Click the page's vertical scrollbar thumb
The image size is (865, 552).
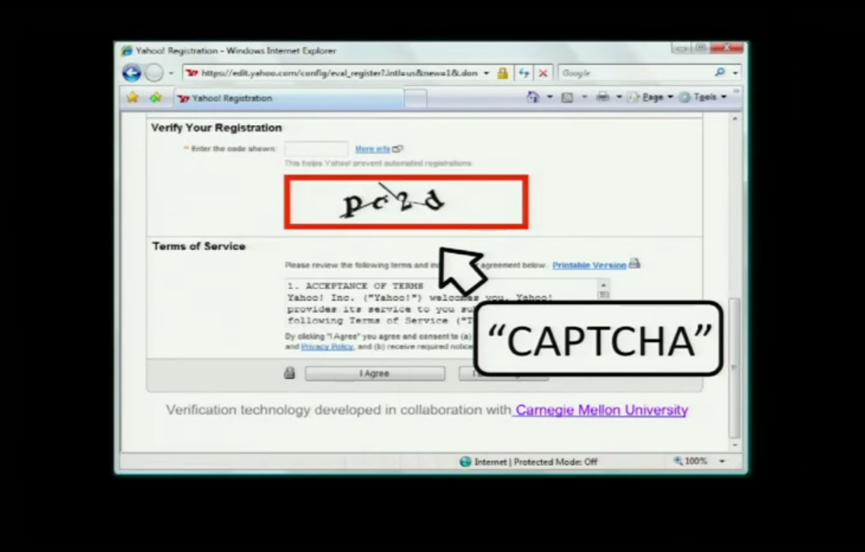(x=735, y=367)
